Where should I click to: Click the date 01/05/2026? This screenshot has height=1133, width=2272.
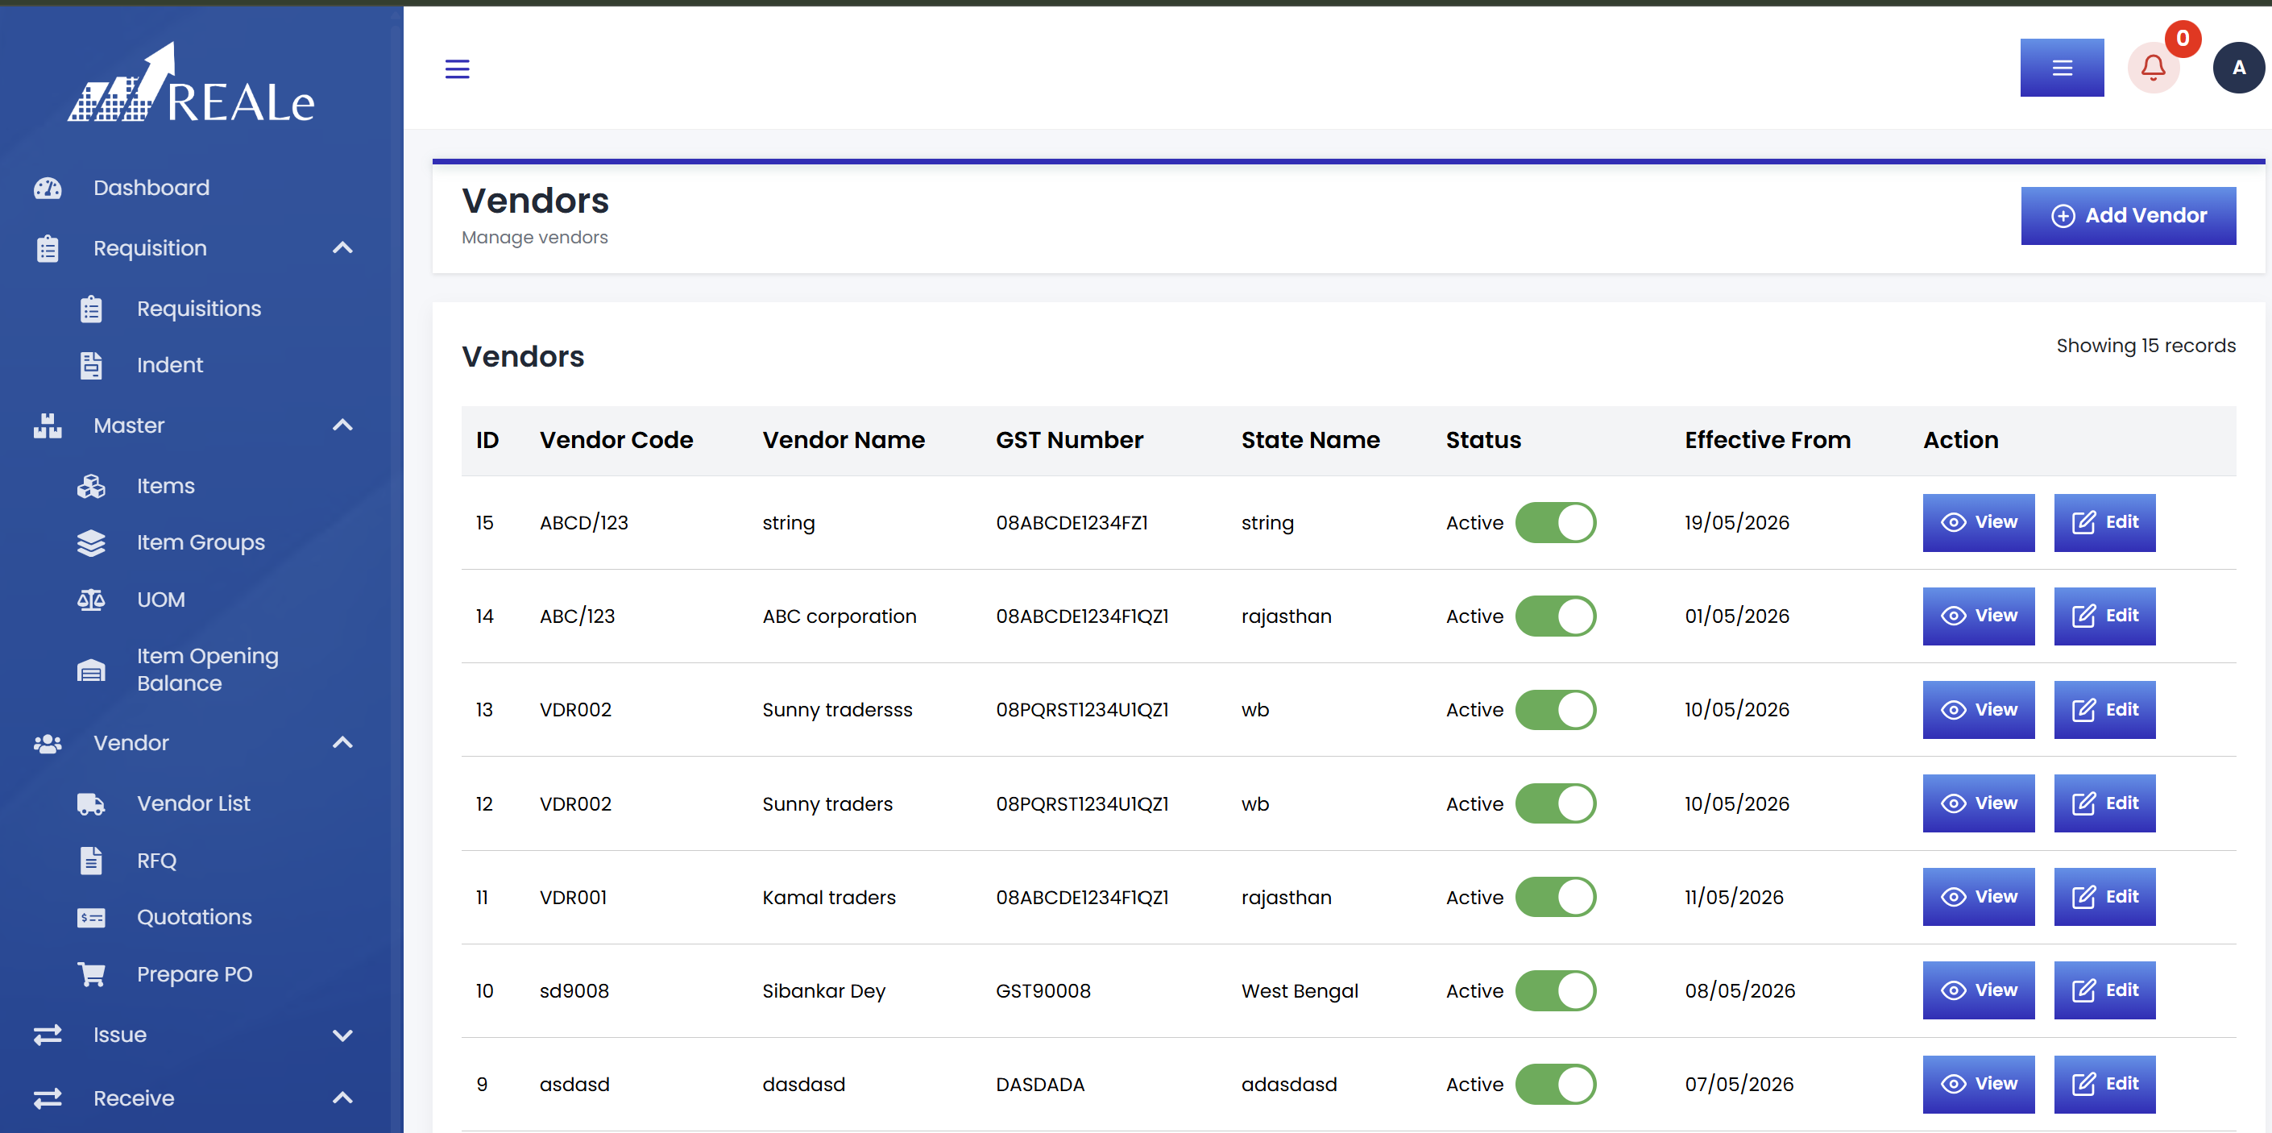click(x=1737, y=616)
